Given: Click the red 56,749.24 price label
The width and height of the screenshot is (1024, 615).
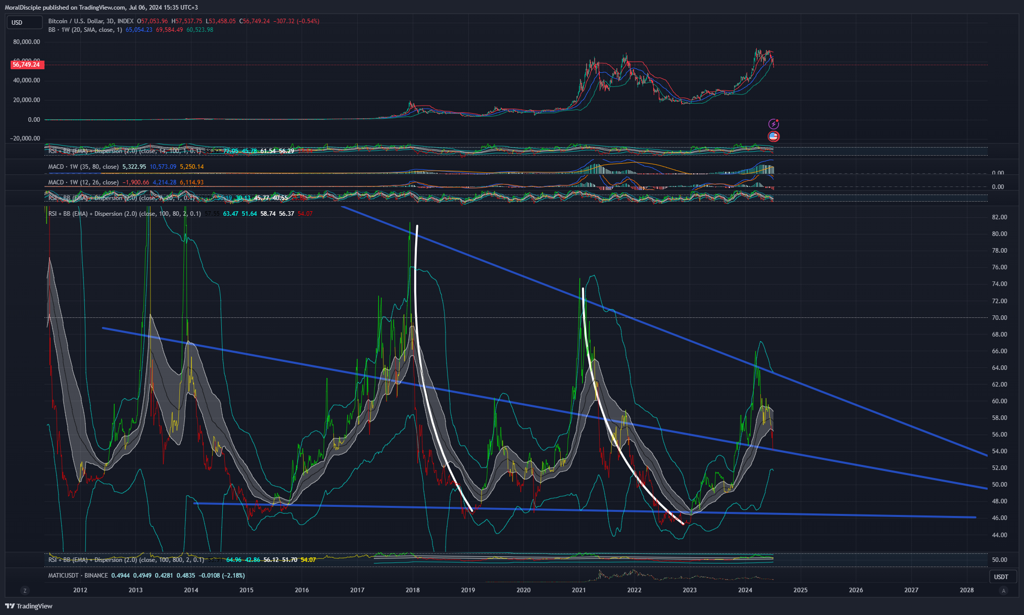Looking at the screenshot, I should 27,65.
